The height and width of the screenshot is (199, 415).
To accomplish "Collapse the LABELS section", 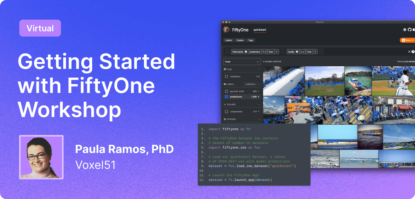I will (x=259, y=84).
